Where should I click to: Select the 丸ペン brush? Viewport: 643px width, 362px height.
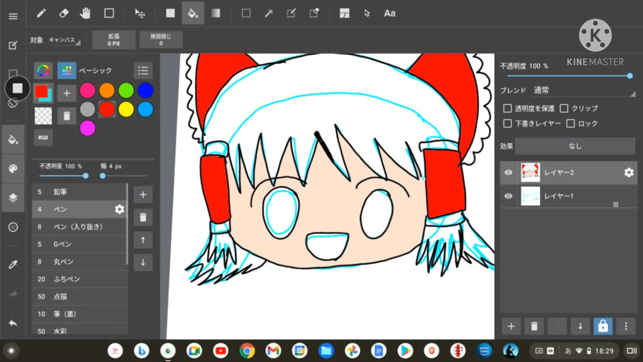(x=79, y=261)
